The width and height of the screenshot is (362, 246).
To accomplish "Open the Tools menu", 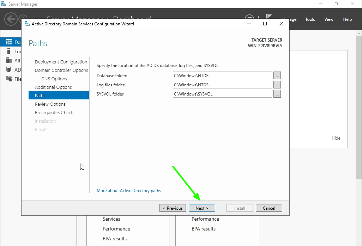I will [310, 19].
